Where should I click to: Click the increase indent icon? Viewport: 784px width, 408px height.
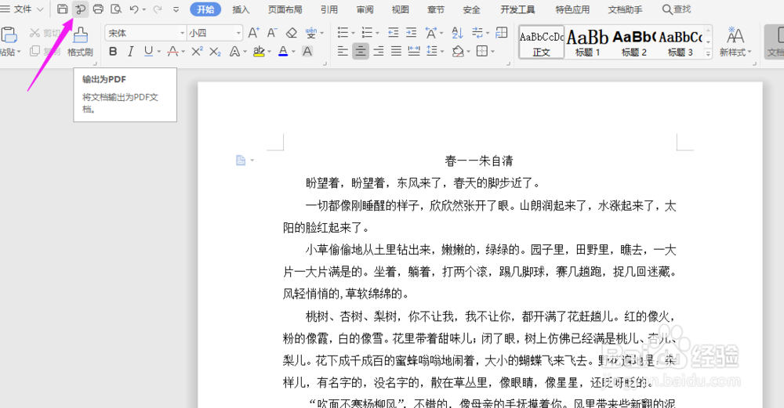(411, 33)
